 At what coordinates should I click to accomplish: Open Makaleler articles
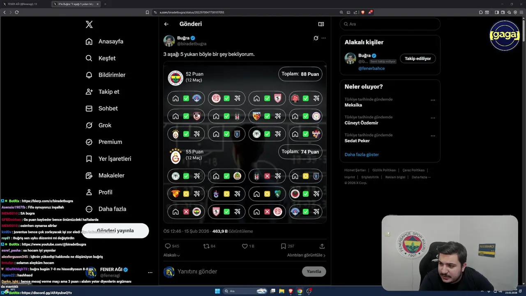pos(105,176)
